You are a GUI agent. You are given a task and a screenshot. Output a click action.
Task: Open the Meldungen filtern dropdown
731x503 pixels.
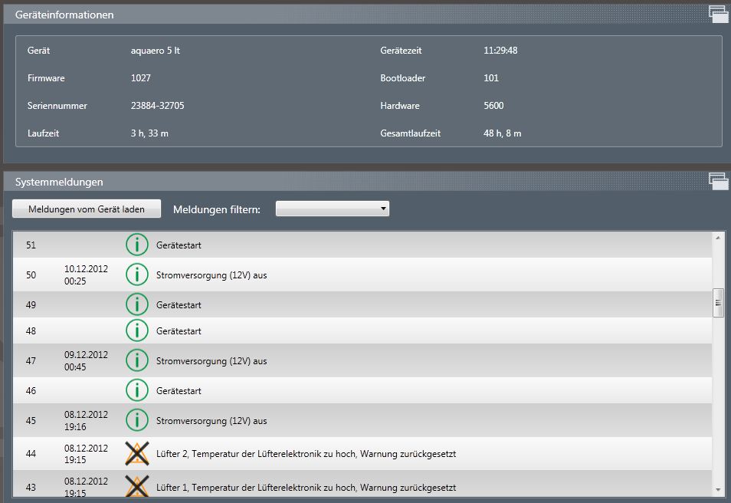pyautogui.click(x=332, y=209)
